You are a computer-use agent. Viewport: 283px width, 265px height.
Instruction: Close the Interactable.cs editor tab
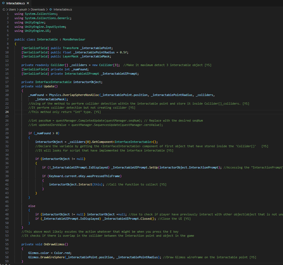tap(28, 3)
